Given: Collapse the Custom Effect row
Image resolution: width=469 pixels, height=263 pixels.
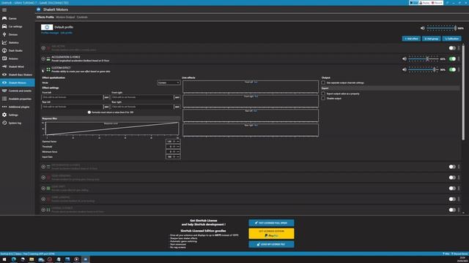Looking at the screenshot, I should click(x=43, y=70).
